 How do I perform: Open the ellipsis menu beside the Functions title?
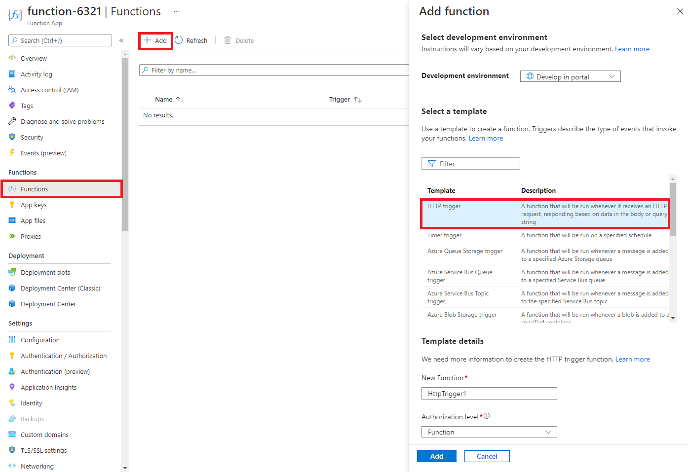[x=176, y=11]
